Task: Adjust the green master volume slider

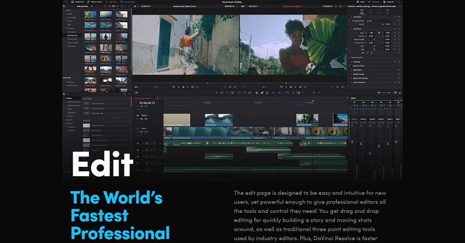Action: 385,92
